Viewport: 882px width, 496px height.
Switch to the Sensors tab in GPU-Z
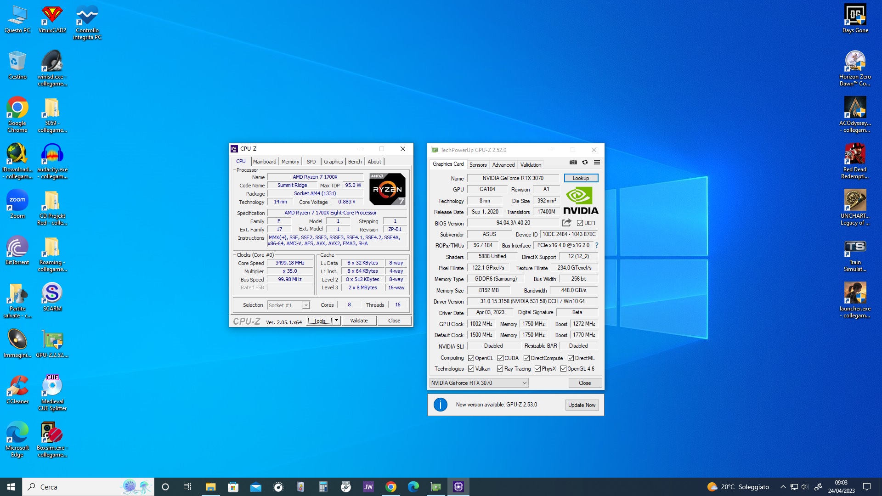click(478, 165)
